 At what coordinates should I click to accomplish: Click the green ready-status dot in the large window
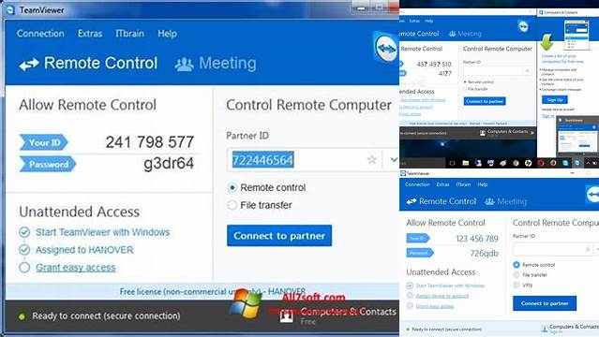pos(22,316)
